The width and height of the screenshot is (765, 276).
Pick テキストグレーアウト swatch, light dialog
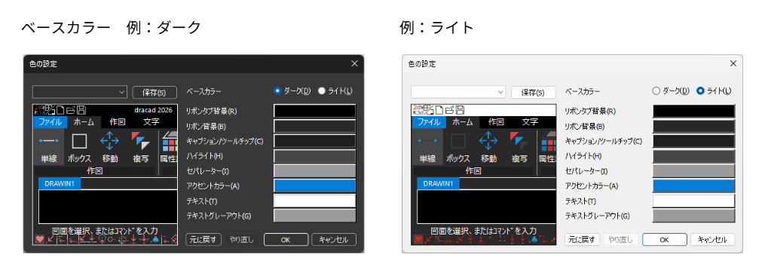pos(693,216)
